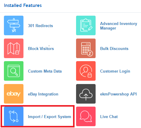Open the 301 Redirects signpost icon

tap(14, 25)
